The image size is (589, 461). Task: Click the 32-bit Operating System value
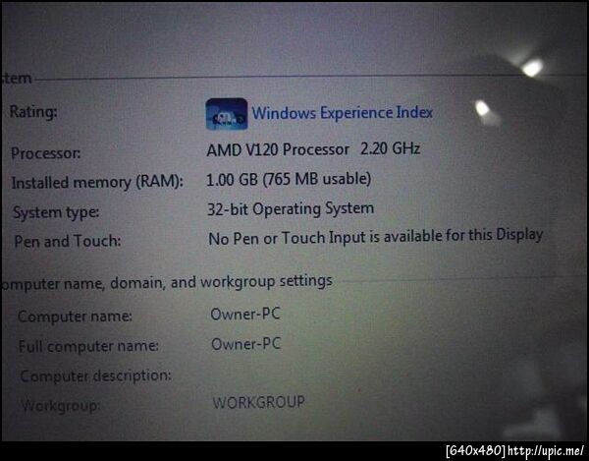click(291, 209)
